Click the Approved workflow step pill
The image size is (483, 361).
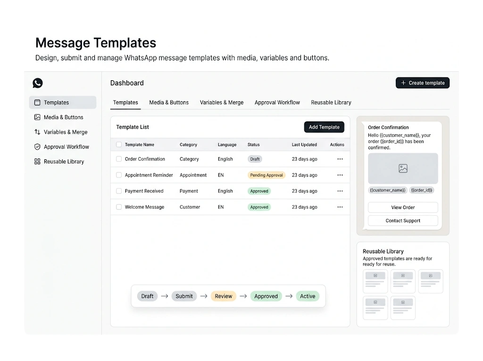pyautogui.click(x=266, y=296)
